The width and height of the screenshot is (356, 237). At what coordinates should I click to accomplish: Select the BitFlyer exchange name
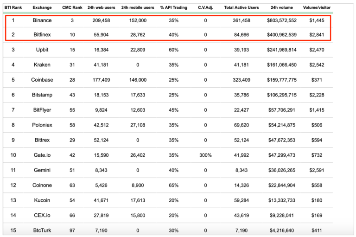[x=42, y=110]
